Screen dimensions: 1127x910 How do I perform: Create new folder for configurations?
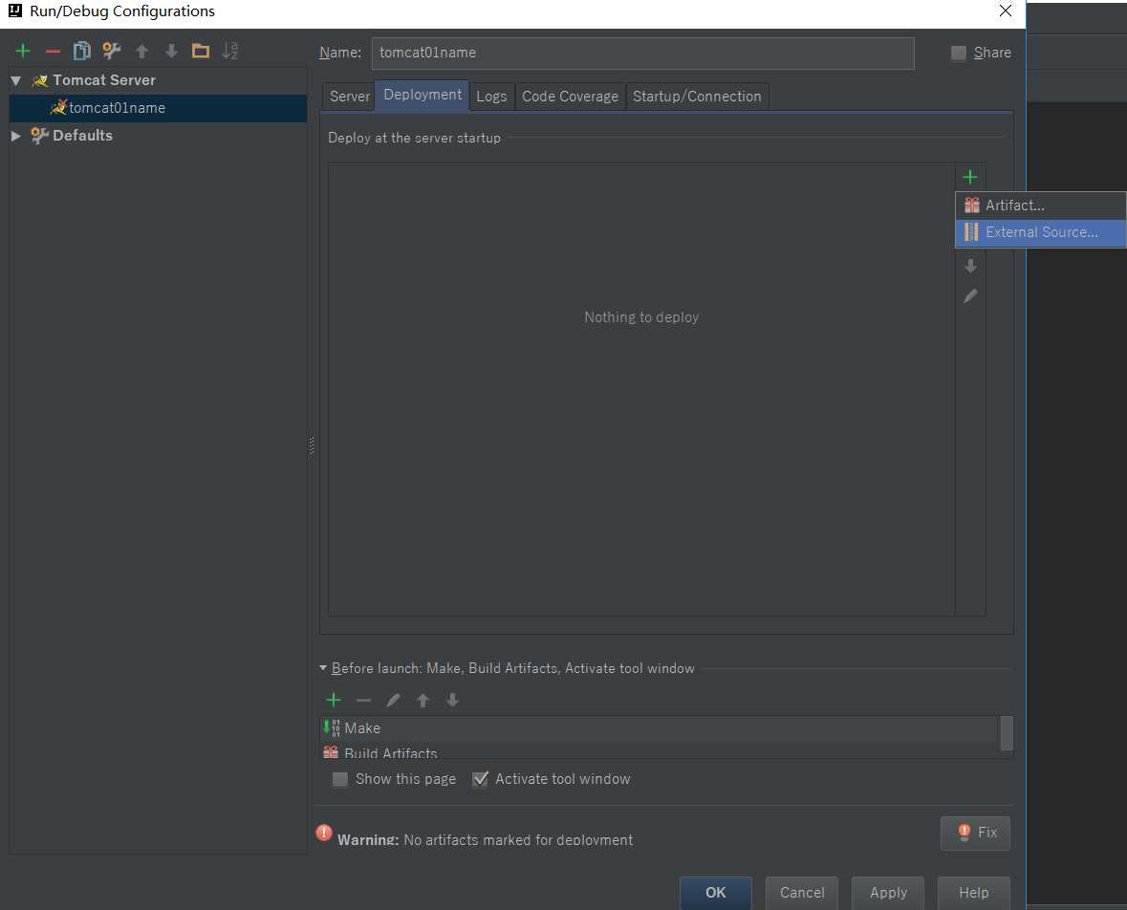coord(201,51)
